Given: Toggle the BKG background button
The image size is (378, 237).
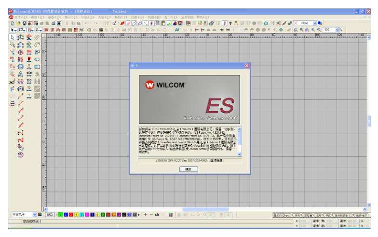Looking at the screenshot, I should pyautogui.click(x=49, y=214).
